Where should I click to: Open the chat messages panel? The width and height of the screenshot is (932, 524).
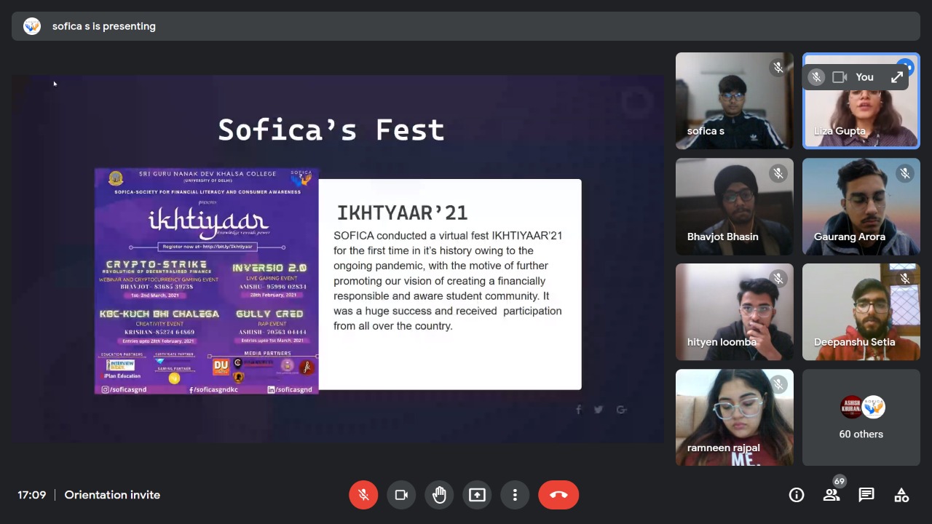click(x=866, y=495)
